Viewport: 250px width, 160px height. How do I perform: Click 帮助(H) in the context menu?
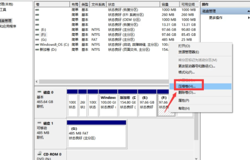(184, 108)
